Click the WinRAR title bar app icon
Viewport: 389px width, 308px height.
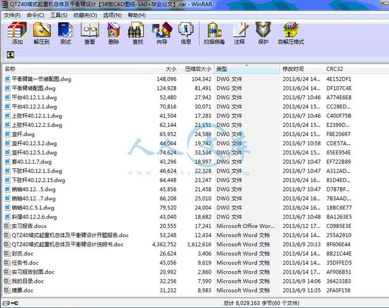coord(4,4)
